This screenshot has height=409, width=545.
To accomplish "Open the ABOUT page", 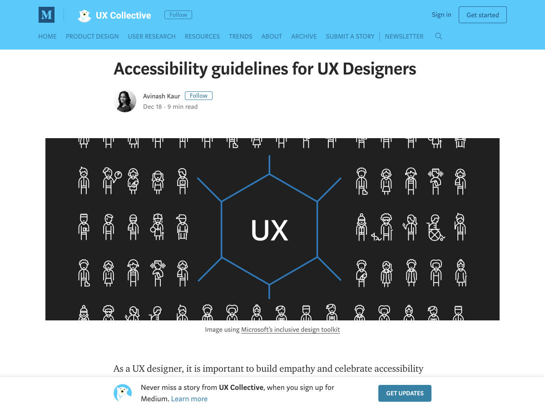I will coord(272,36).
